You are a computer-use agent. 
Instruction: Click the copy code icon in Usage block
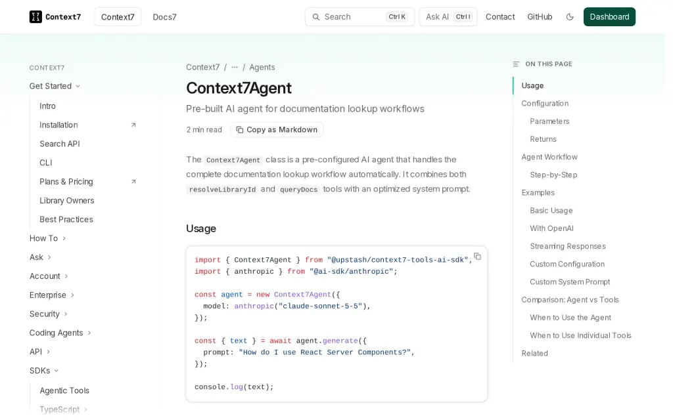pyautogui.click(x=477, y=257)
